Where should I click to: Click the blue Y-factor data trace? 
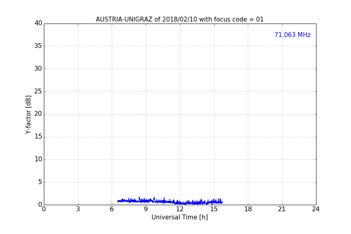170,201
